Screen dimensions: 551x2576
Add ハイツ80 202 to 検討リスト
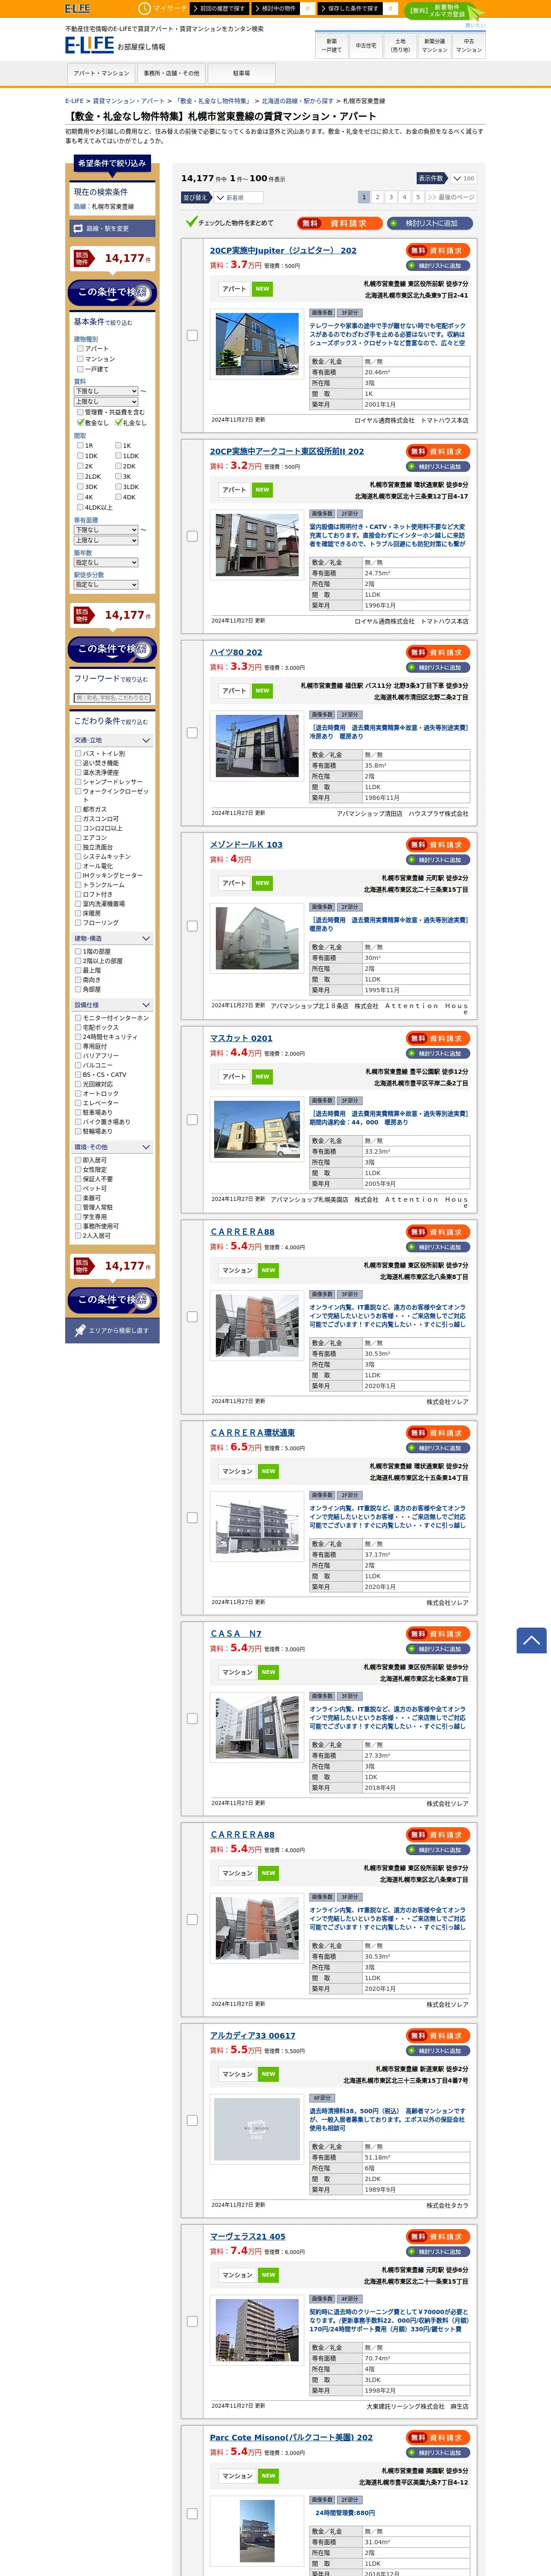pos(439,667)
